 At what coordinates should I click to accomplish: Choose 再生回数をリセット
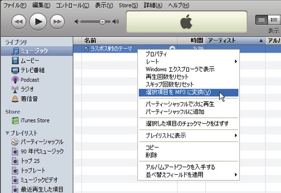point(188,77)
